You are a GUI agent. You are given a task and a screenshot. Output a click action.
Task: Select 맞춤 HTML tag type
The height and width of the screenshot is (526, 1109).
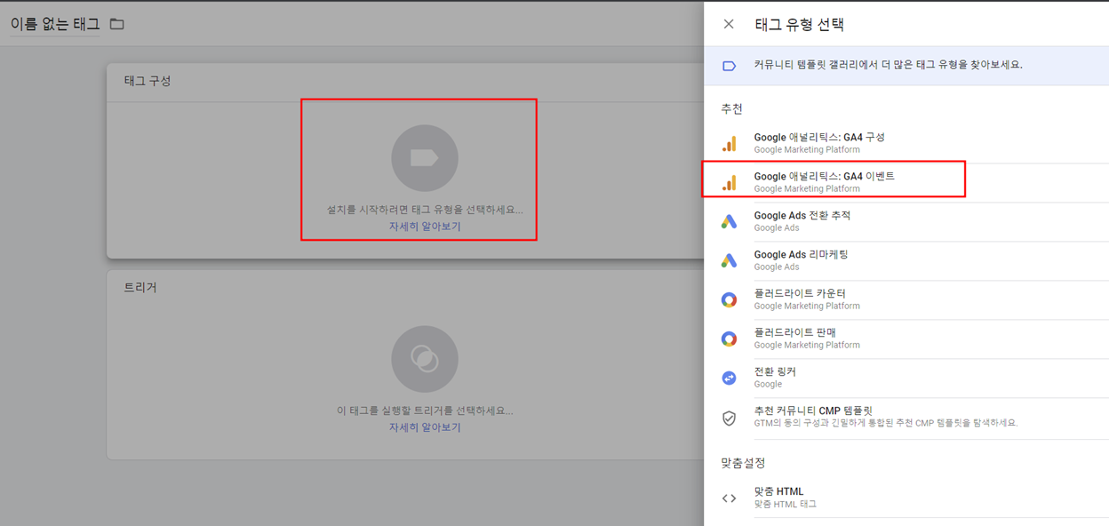coord(906,498)
